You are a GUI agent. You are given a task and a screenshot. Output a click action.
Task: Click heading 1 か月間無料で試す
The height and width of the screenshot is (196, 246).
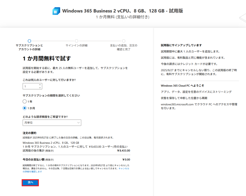point(47,58)
